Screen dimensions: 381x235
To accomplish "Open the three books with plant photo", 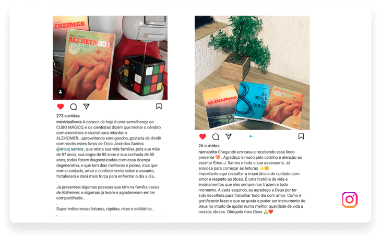I will pos(252,73).
